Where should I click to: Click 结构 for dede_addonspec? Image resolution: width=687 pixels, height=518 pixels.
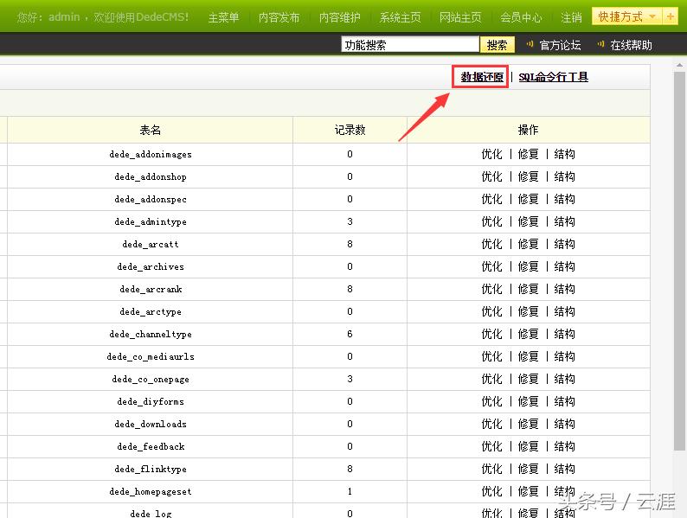[x=564, y=199]
